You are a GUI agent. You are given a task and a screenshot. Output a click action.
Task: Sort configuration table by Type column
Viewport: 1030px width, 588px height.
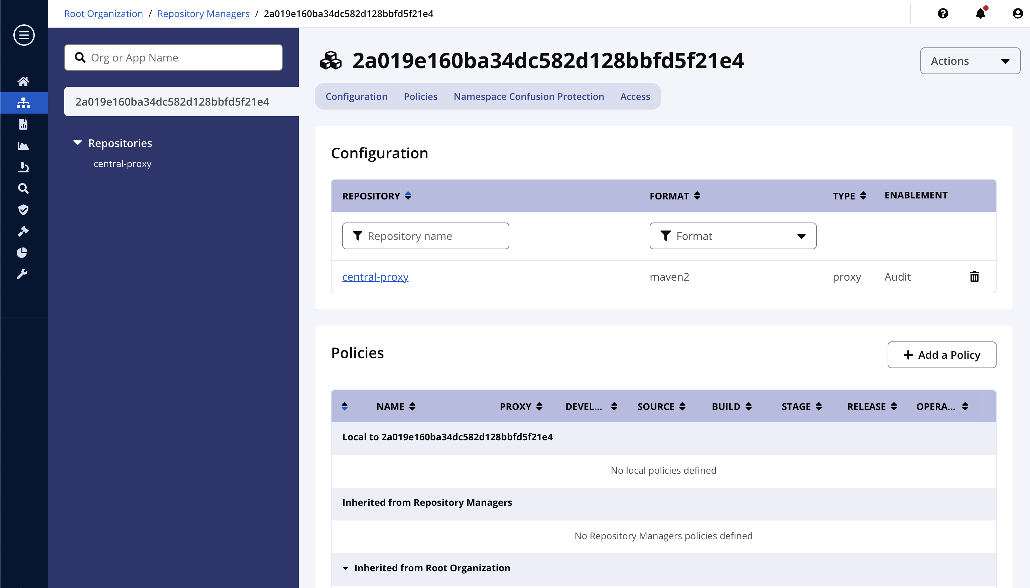point(850,196)
